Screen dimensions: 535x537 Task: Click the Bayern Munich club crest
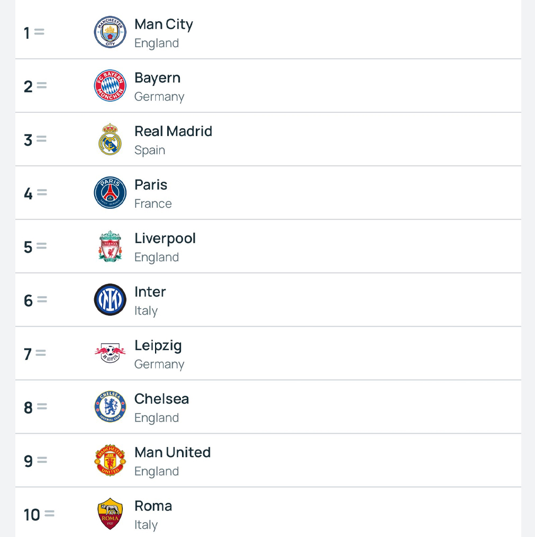click(110, 86)
